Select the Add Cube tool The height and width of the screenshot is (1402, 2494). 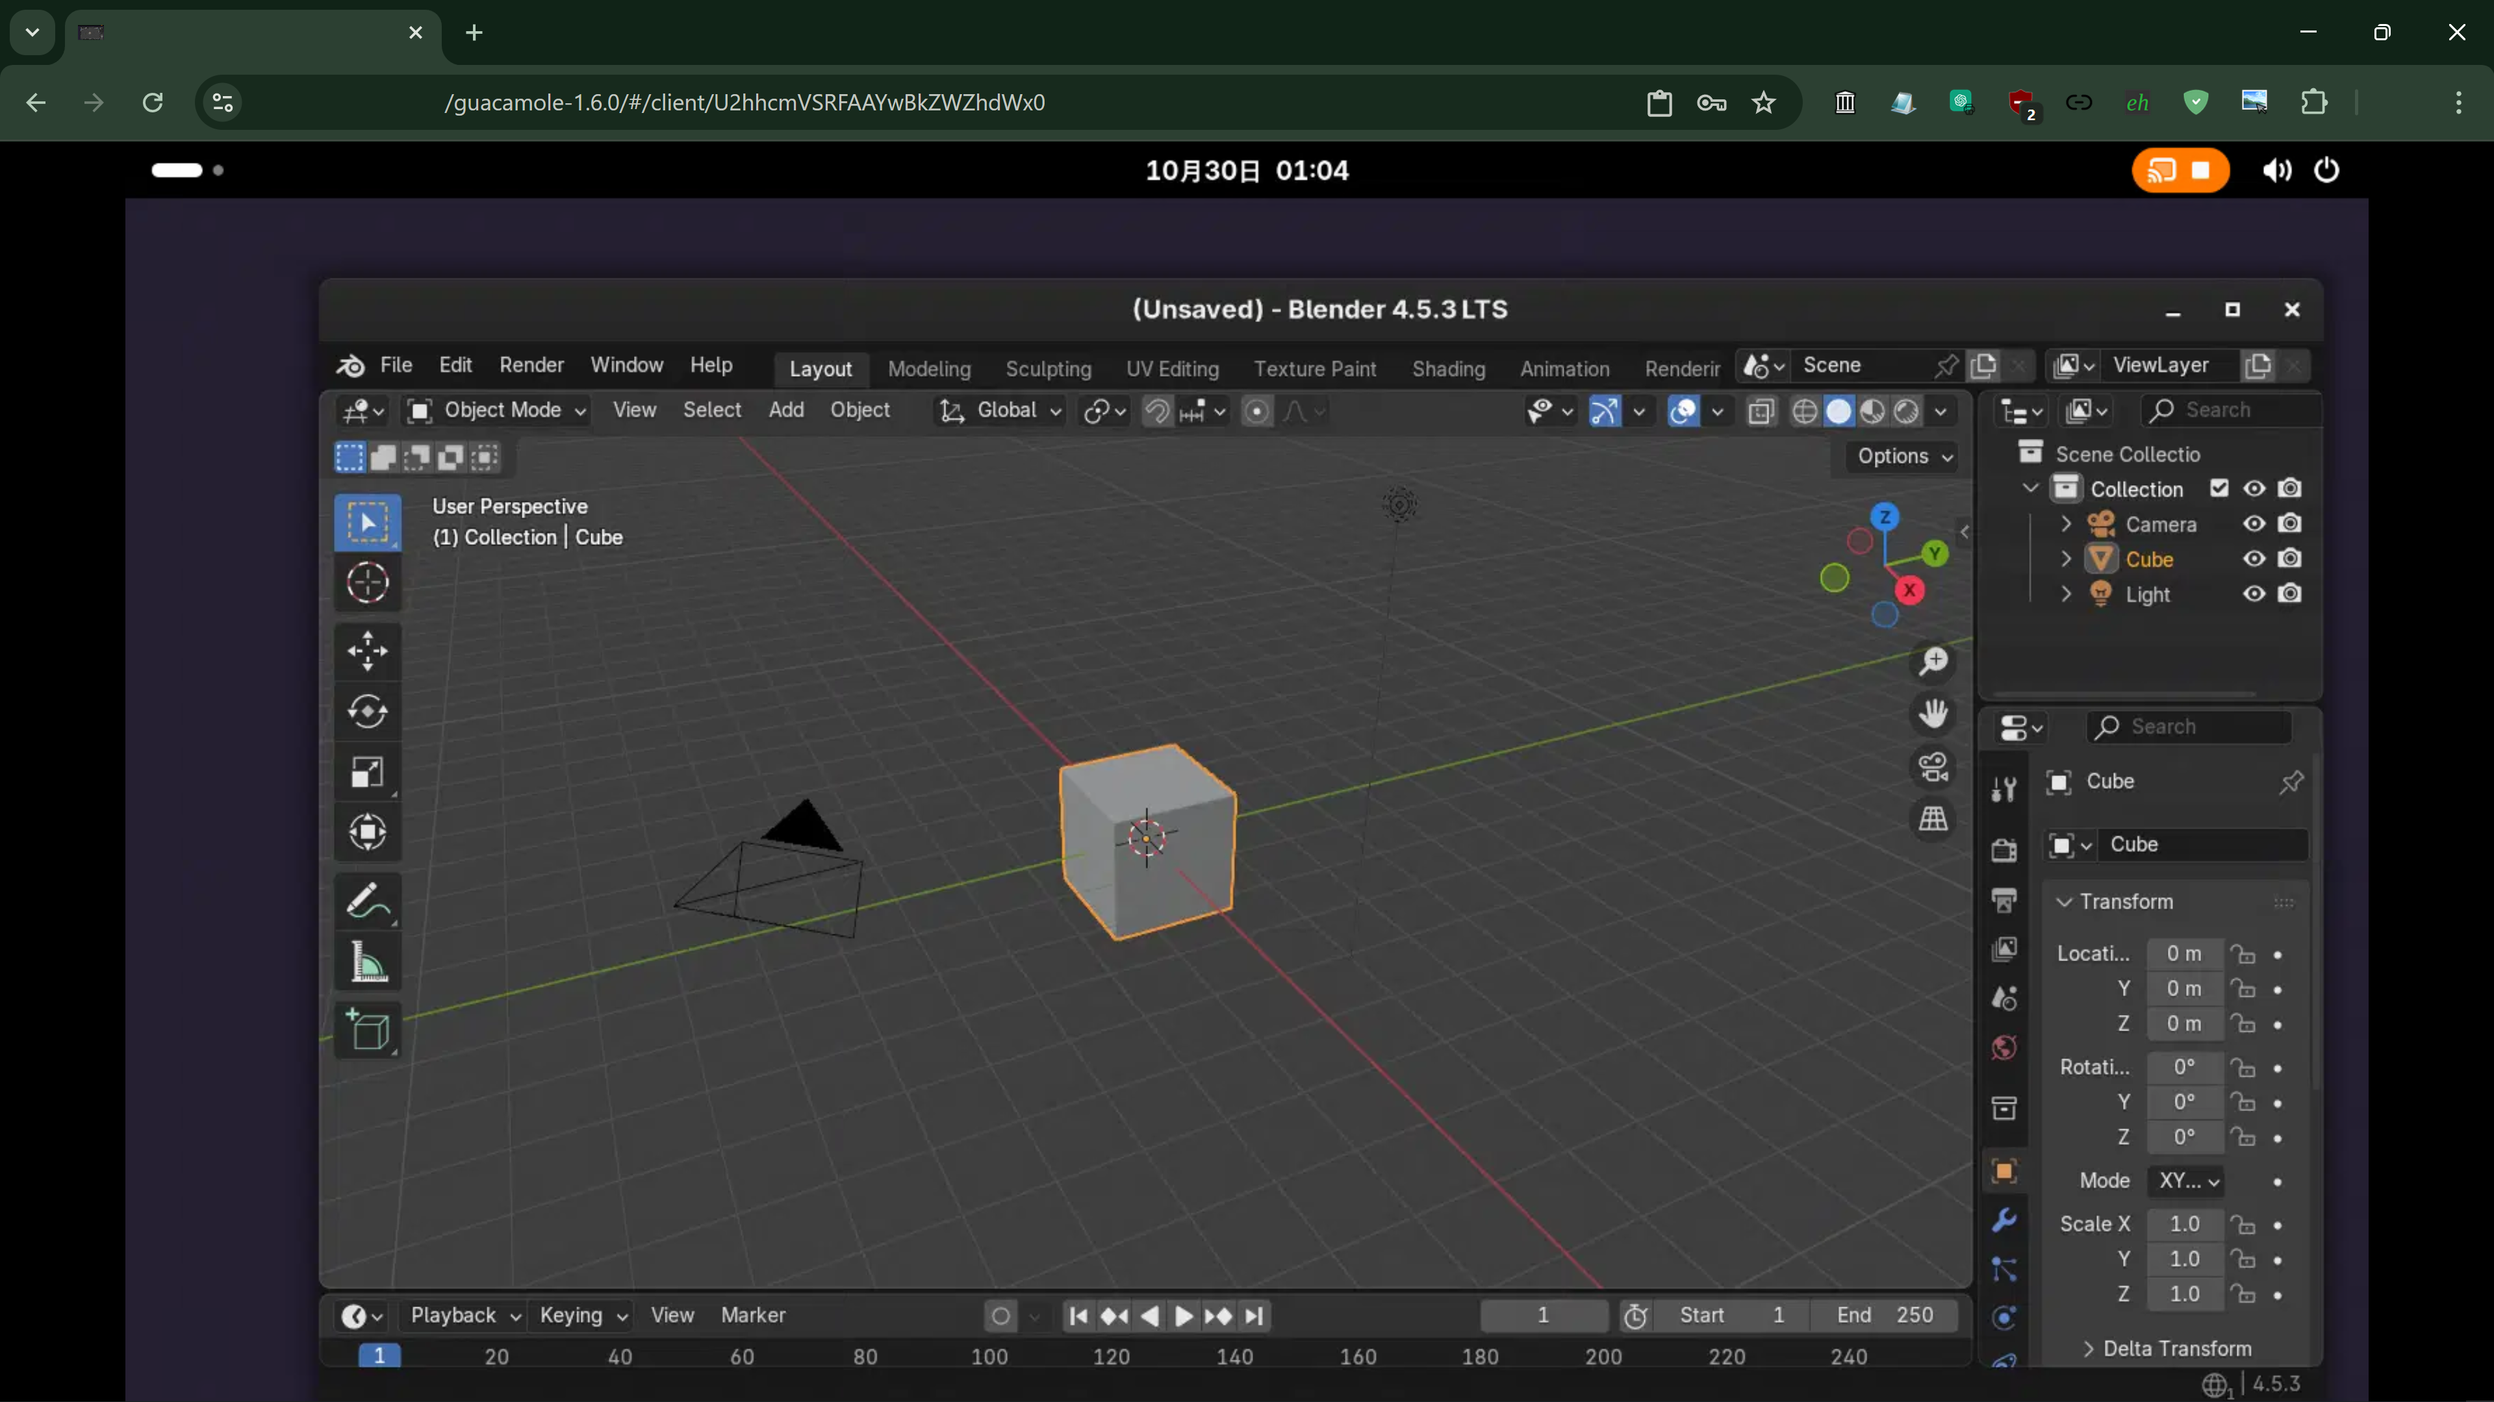pyautogui.click(x=367, y=1029)
